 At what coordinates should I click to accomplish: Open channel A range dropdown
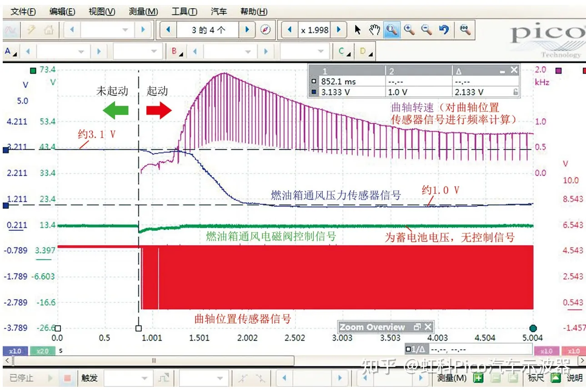82,51
